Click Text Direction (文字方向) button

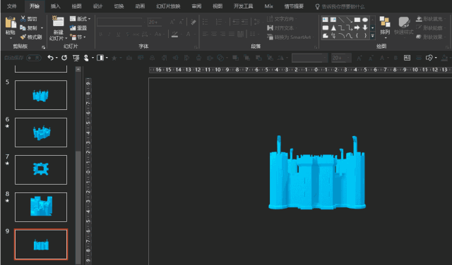(281, 19)
